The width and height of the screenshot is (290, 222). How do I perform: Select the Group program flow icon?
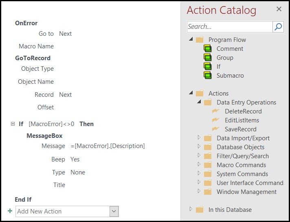(x=207, y=57)
